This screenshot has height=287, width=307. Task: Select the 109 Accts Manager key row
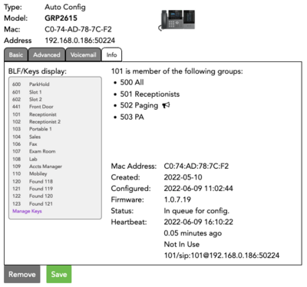(37, 167)
